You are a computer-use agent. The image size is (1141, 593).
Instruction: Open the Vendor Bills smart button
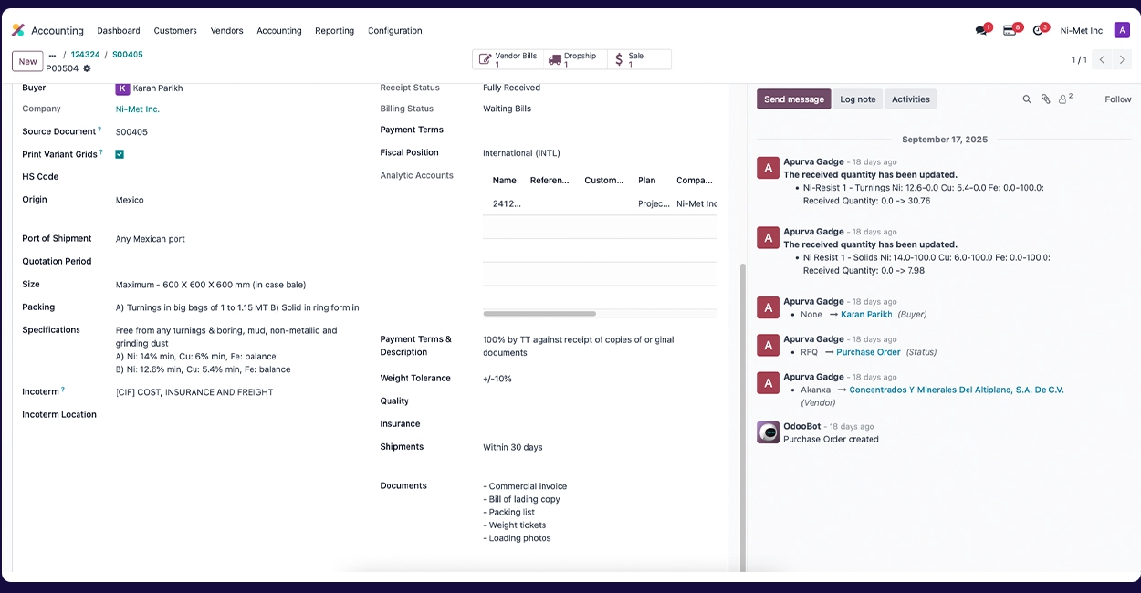point(508,60)
